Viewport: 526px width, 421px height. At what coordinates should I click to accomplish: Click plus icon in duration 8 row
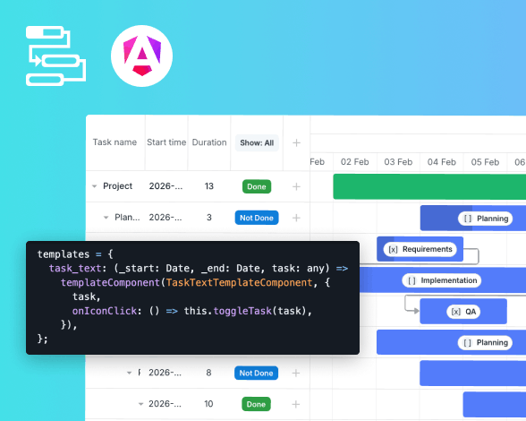[296, 373]
